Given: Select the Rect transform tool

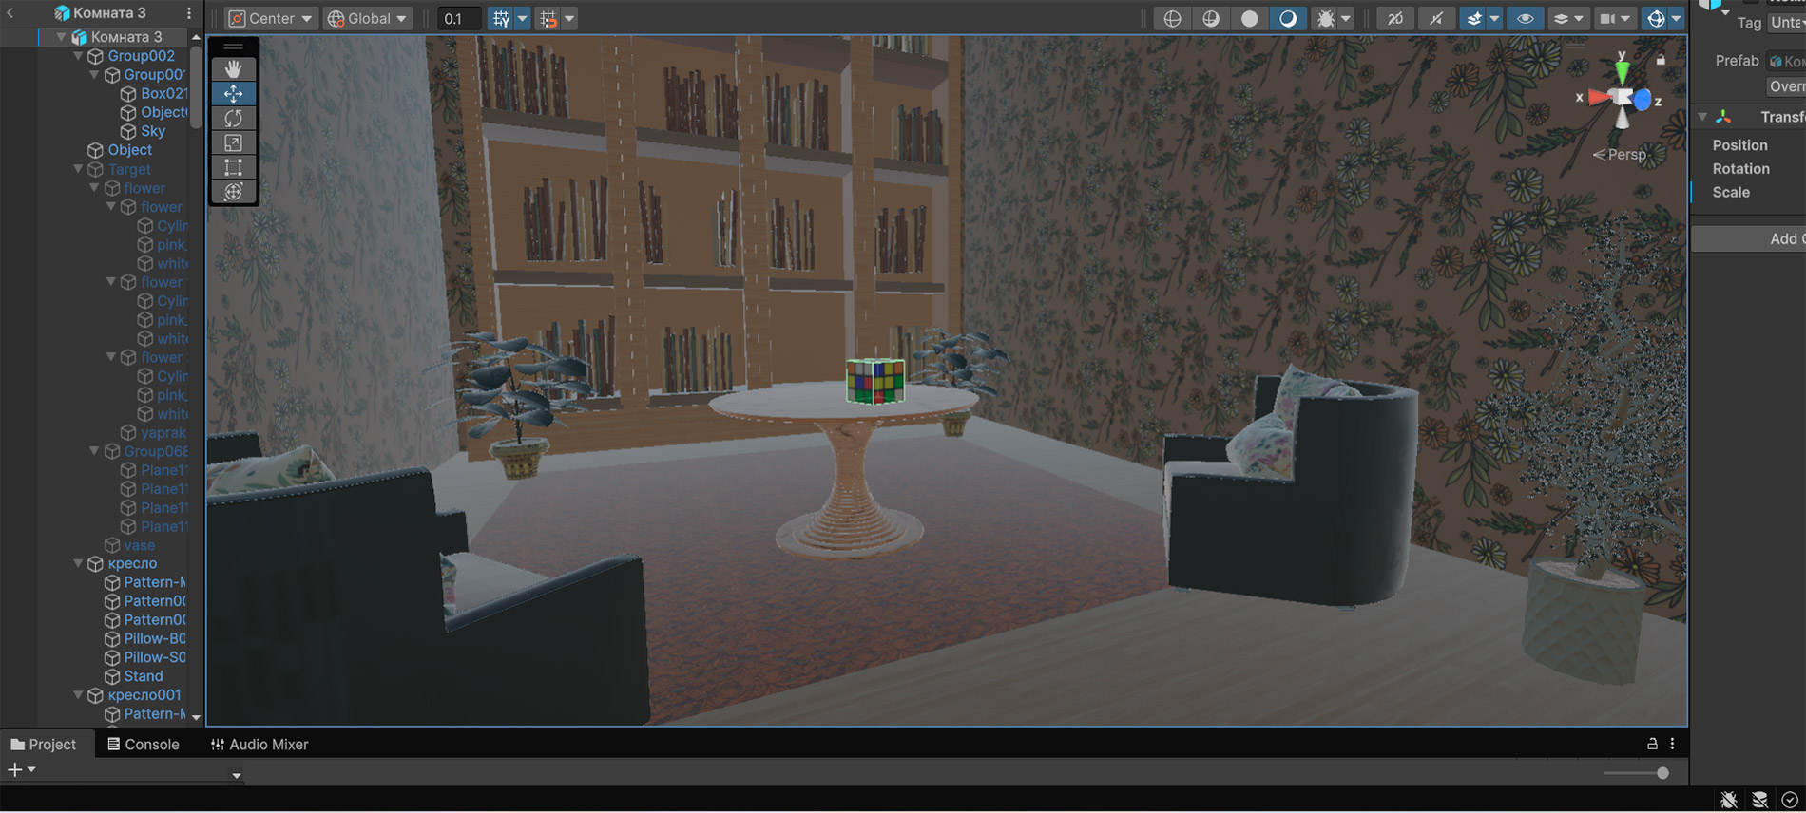Looking at the screenshot, I should tap(233, 167).
